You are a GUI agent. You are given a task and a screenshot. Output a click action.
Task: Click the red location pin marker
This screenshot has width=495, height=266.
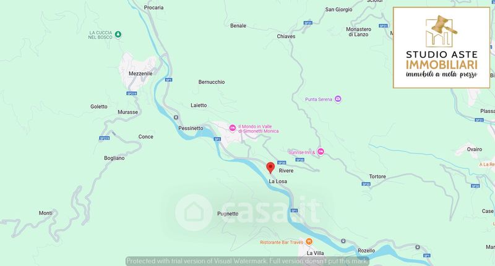tap(270, 168)
